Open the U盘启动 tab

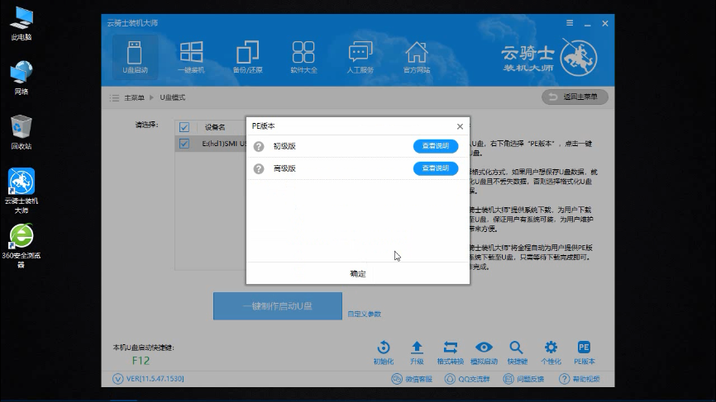pos(135,58)
